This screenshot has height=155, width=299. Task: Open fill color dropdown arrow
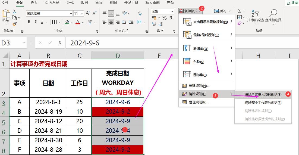pyautogui.click(x=72, y=22)
